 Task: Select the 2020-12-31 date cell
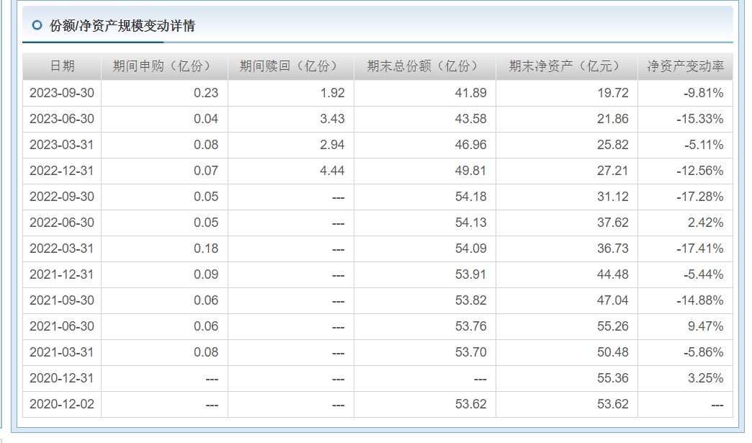click(62, 377)
